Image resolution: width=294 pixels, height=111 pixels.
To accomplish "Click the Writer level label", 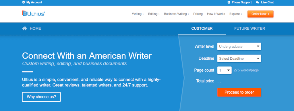I will click(x=204, y=47).
